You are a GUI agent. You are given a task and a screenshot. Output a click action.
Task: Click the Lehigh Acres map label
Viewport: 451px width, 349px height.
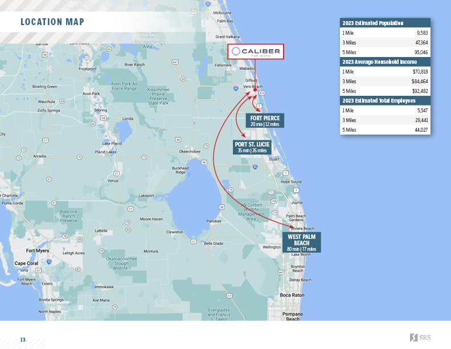tap(73, 253)
